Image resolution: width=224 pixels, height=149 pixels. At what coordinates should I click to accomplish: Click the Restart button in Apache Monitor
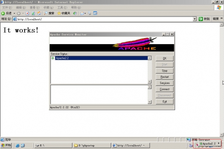165,77
